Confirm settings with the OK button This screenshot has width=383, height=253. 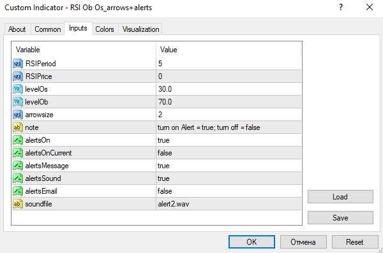(x=252, y=242)
